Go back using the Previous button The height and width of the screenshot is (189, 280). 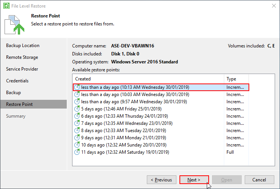[161, 180]
